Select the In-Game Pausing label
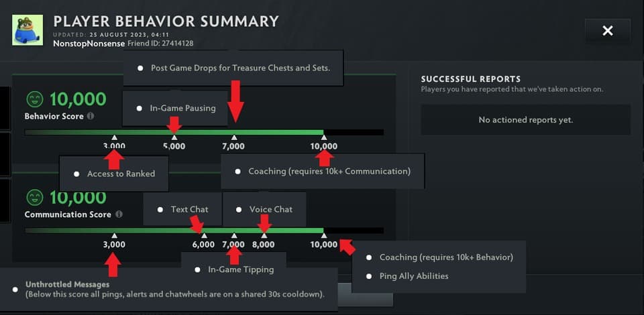 point(182,108)
